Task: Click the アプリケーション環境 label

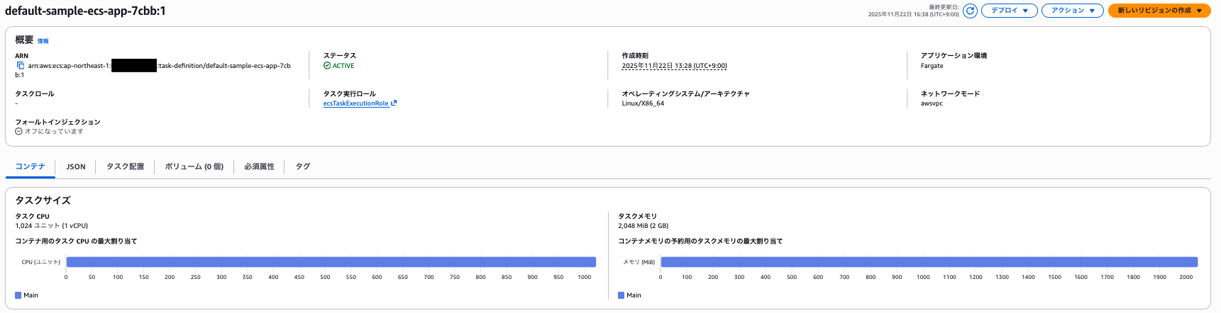Action: pyautogui.click(x=954, y=55)
